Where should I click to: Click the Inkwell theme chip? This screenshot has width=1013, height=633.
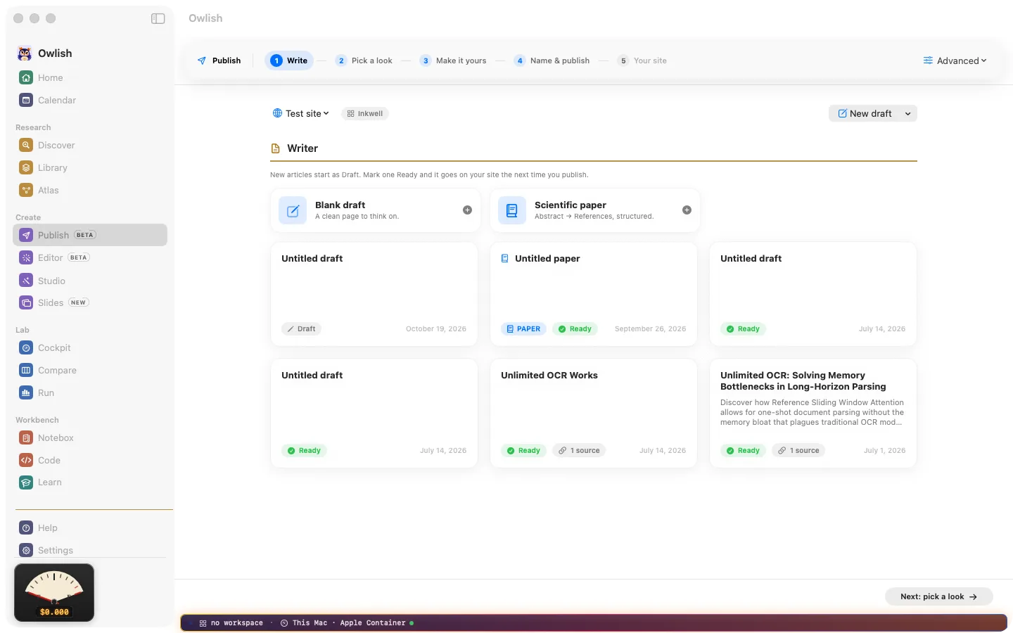pyautogui.click(x=365, y=113)
